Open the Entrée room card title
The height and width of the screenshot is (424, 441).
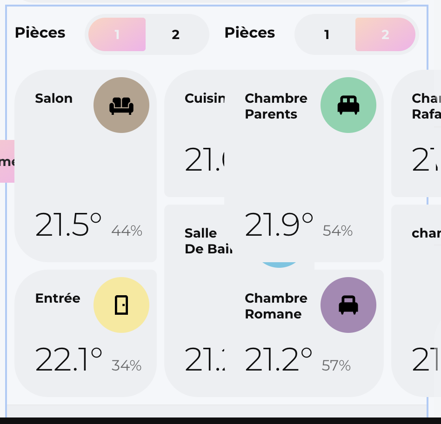pyautogui.click(x=58, y=298)
